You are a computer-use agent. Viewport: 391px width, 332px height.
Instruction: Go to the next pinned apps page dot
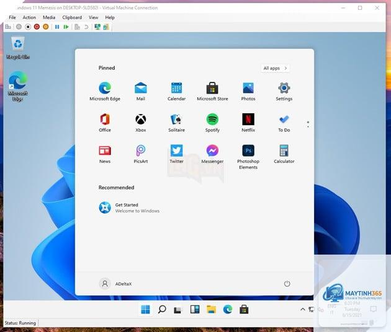coord(308,127)
